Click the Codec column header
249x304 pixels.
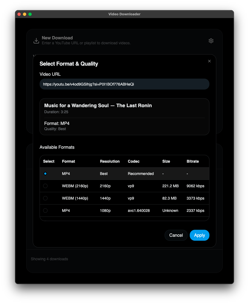click(134, 161)
